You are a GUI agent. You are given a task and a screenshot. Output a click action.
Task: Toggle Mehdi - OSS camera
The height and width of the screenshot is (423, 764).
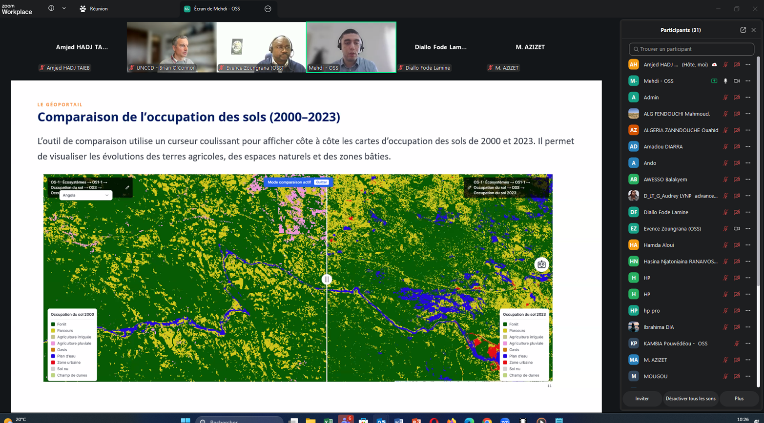tap(737, 81)
